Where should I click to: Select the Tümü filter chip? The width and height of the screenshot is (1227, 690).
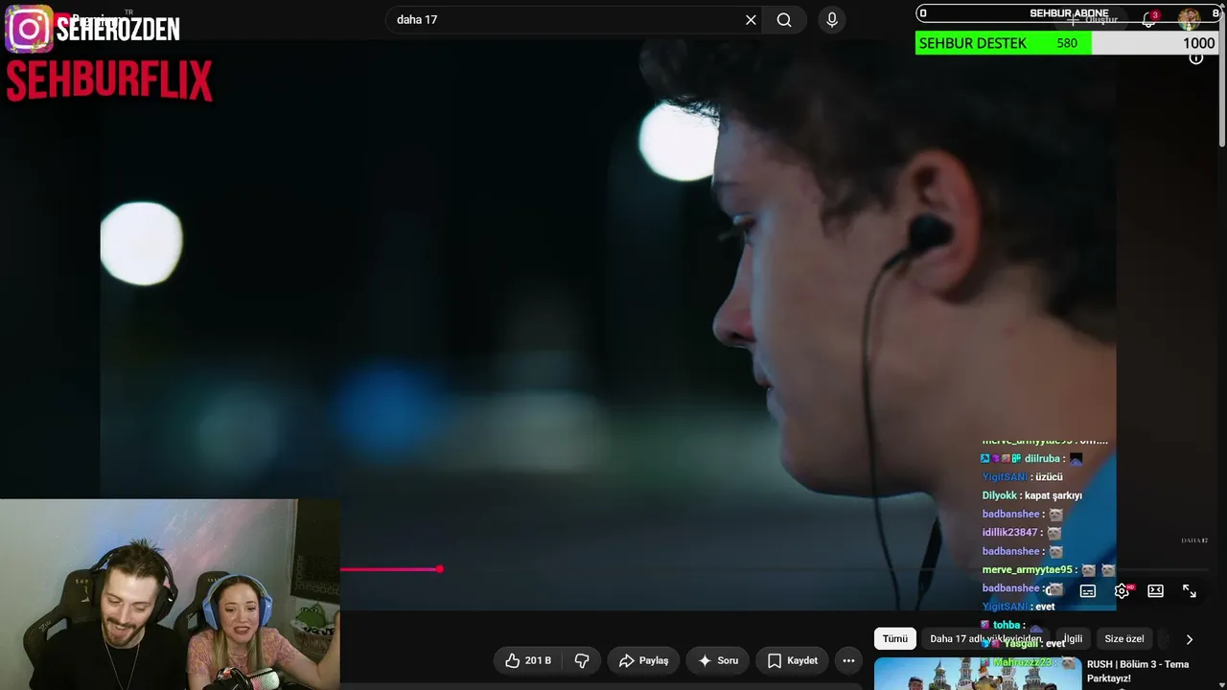[x=894, y=639]
